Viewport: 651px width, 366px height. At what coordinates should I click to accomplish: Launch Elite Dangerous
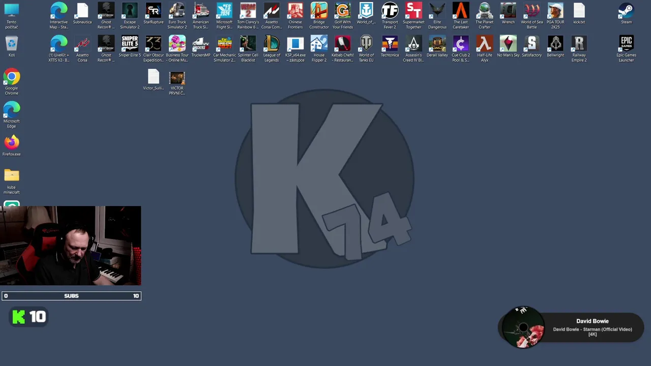tap(437, 16)
